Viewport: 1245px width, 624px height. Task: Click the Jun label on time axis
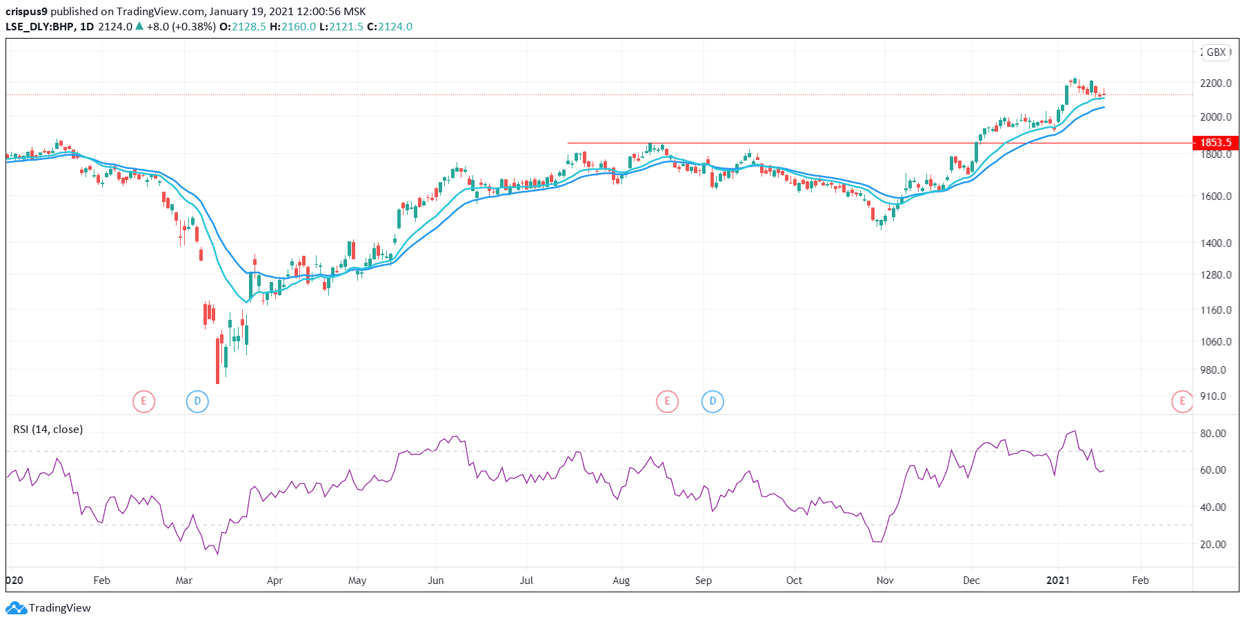(435, 581)
